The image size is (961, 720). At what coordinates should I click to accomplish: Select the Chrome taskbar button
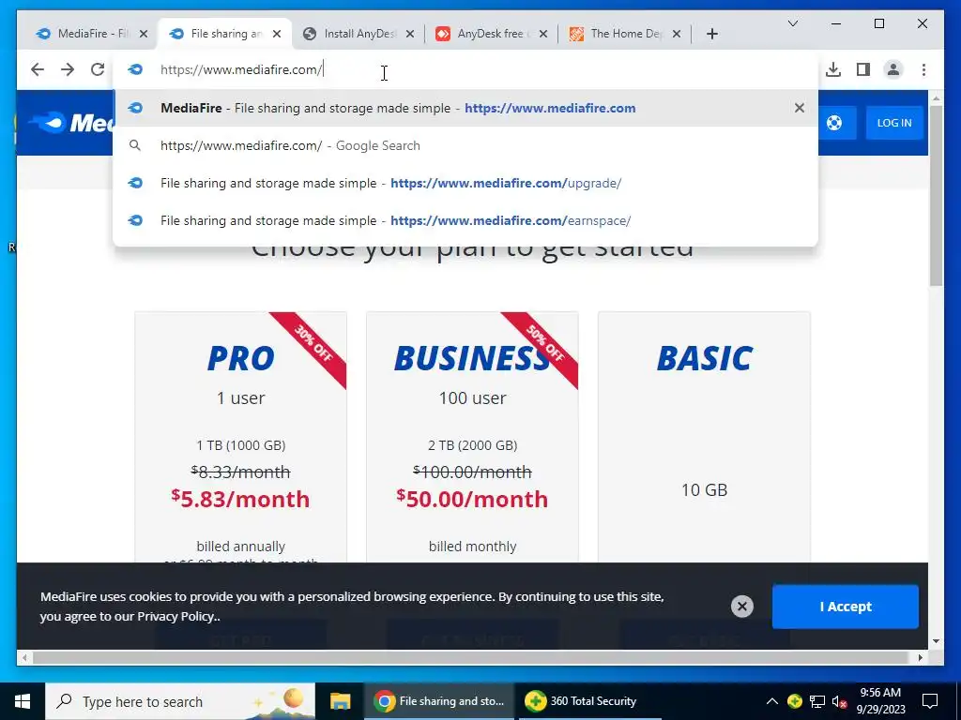click(439, 701)
